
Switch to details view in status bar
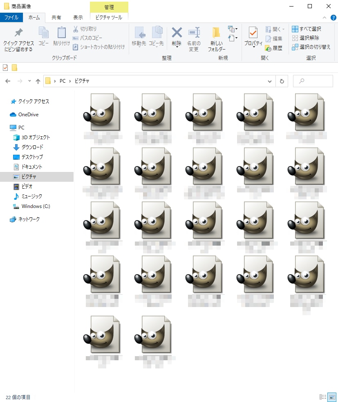point(323,397)
